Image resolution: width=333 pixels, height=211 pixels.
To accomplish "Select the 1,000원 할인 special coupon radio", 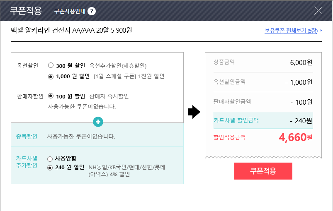I will pos(51,76).
